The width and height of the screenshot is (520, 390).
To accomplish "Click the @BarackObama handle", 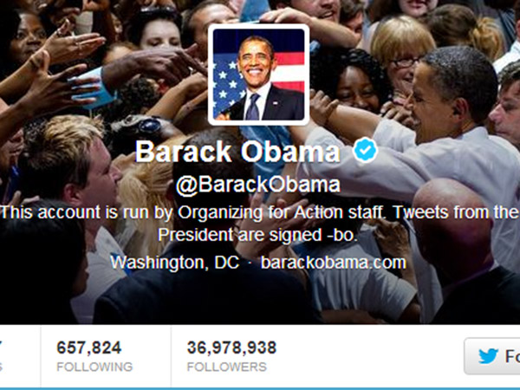I will click(258, 185).
